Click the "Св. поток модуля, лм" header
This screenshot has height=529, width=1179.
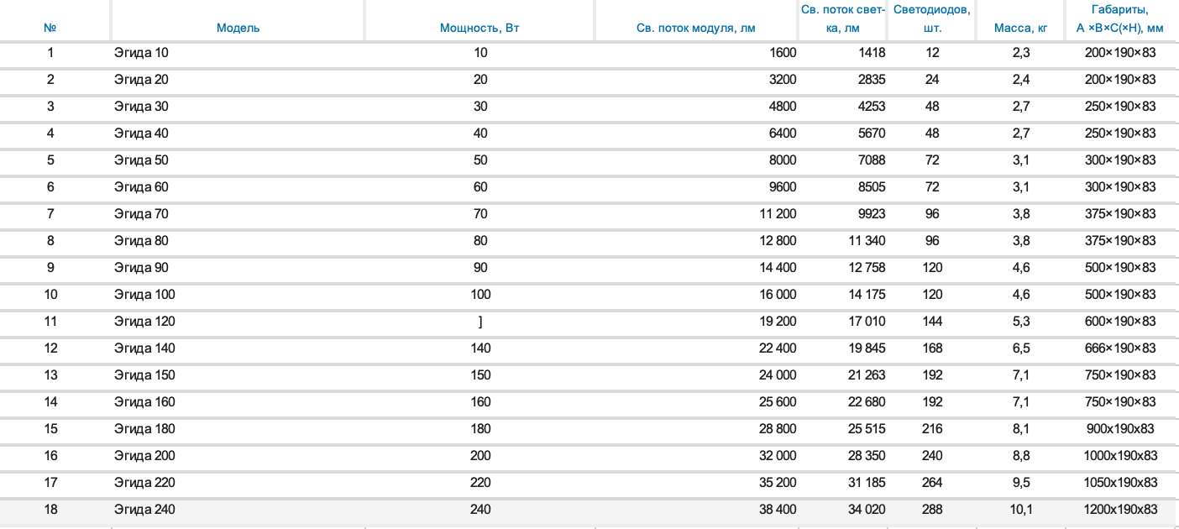pos(696,28)
